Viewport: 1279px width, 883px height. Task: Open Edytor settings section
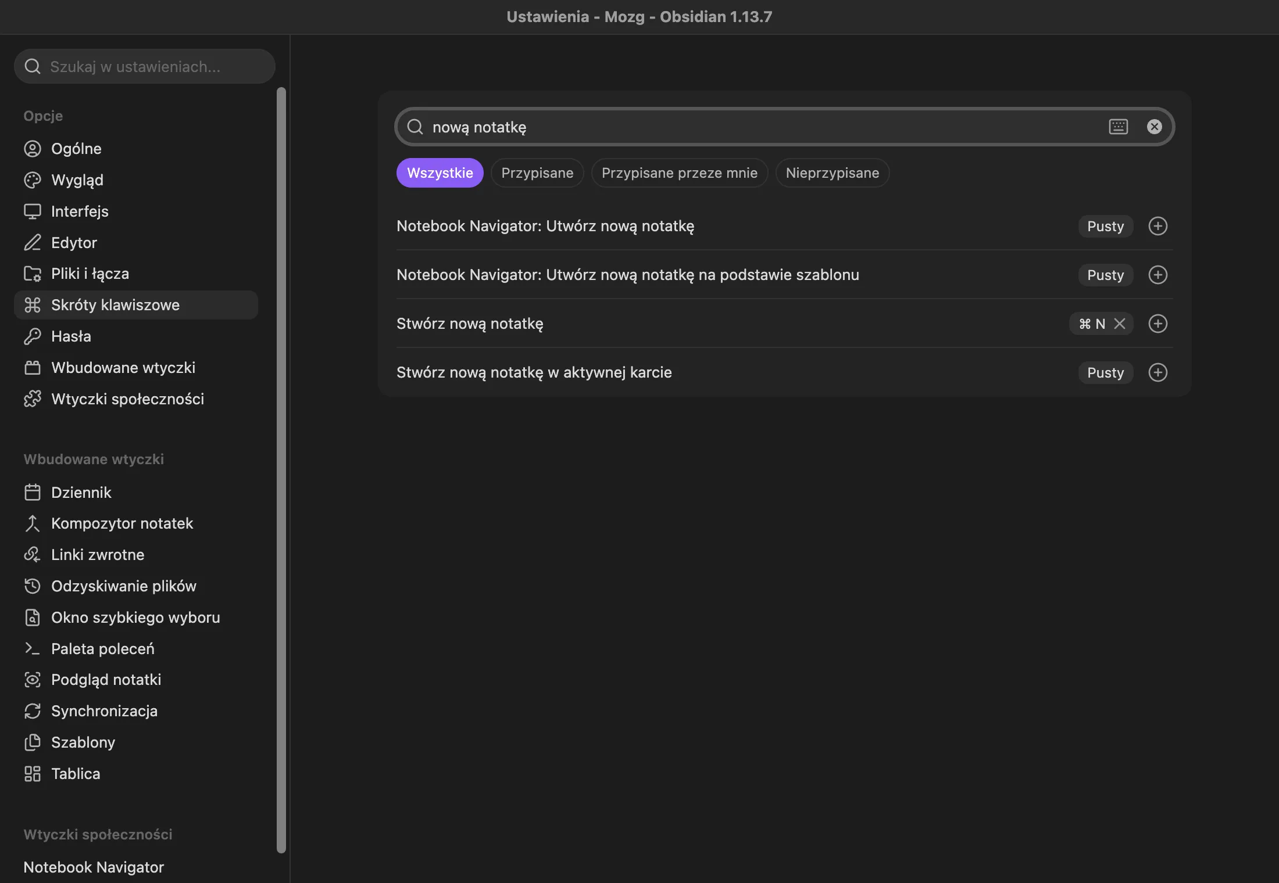[136, 243]
